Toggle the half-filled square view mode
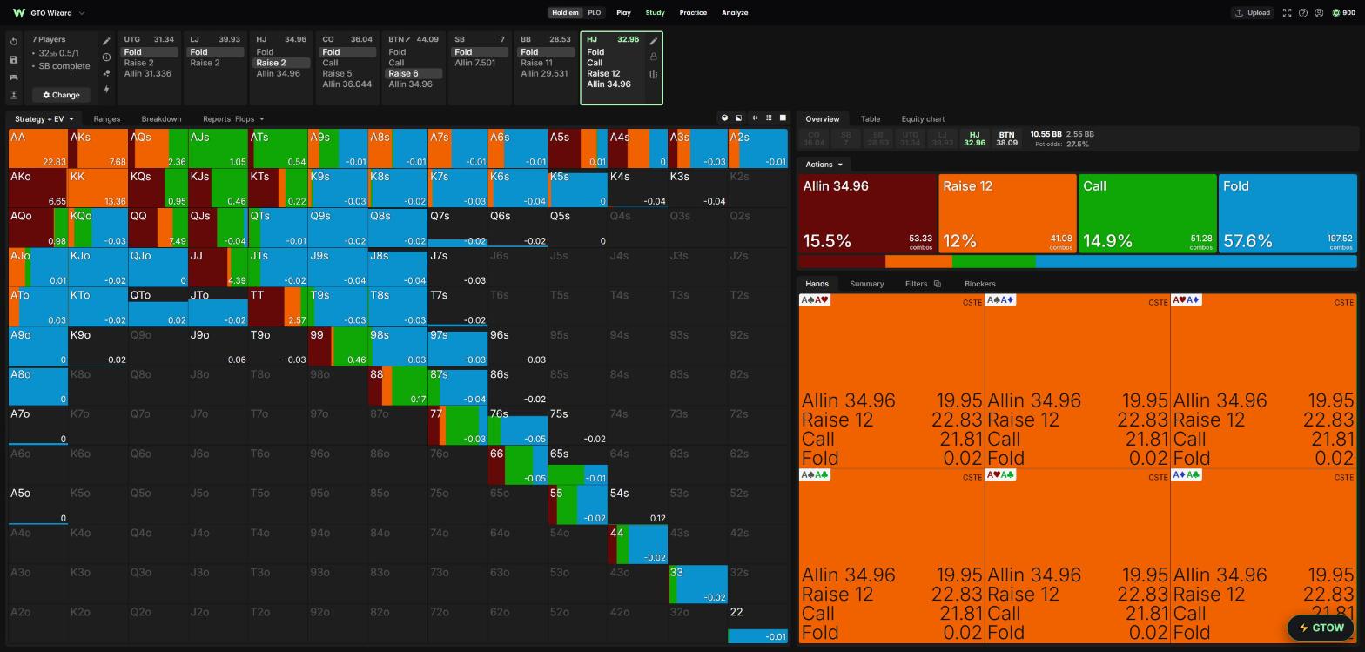The width and height of the screenshot is (1365, 652). pyautogui.click(x=739, y=118)
